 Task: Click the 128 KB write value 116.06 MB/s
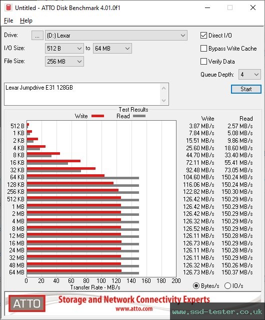coord(198,184)
